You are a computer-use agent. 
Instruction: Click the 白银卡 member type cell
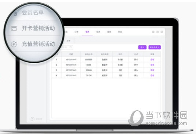105,60
